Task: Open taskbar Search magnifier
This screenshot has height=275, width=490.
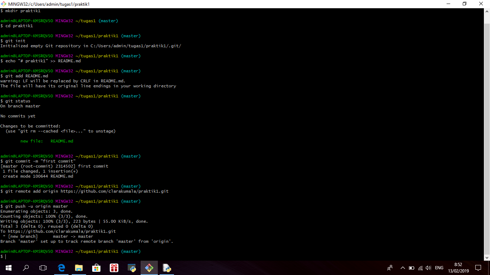Action: [26, 268]
